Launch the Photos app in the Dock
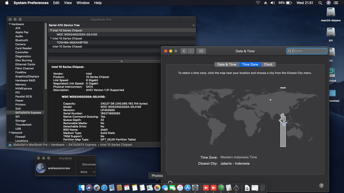 click(x=157, y=188)
